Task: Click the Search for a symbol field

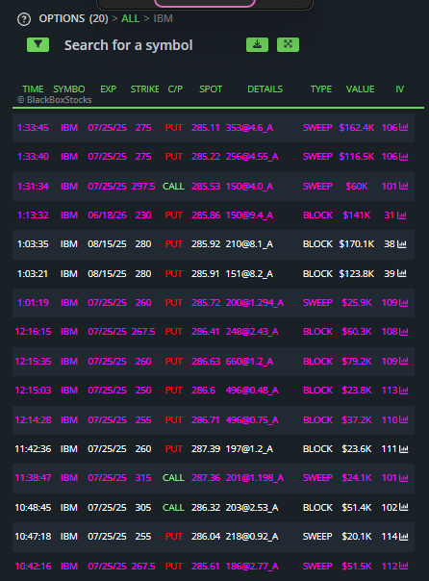Action: (129, 45)
